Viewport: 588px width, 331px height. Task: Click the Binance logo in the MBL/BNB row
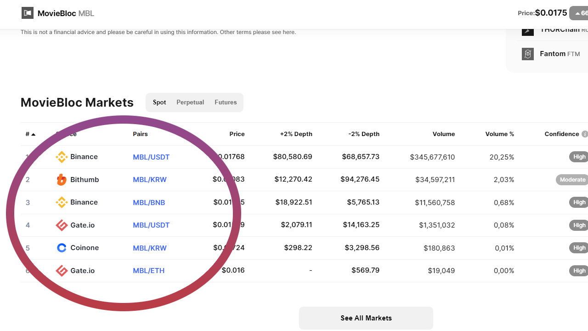click(62, 202)
